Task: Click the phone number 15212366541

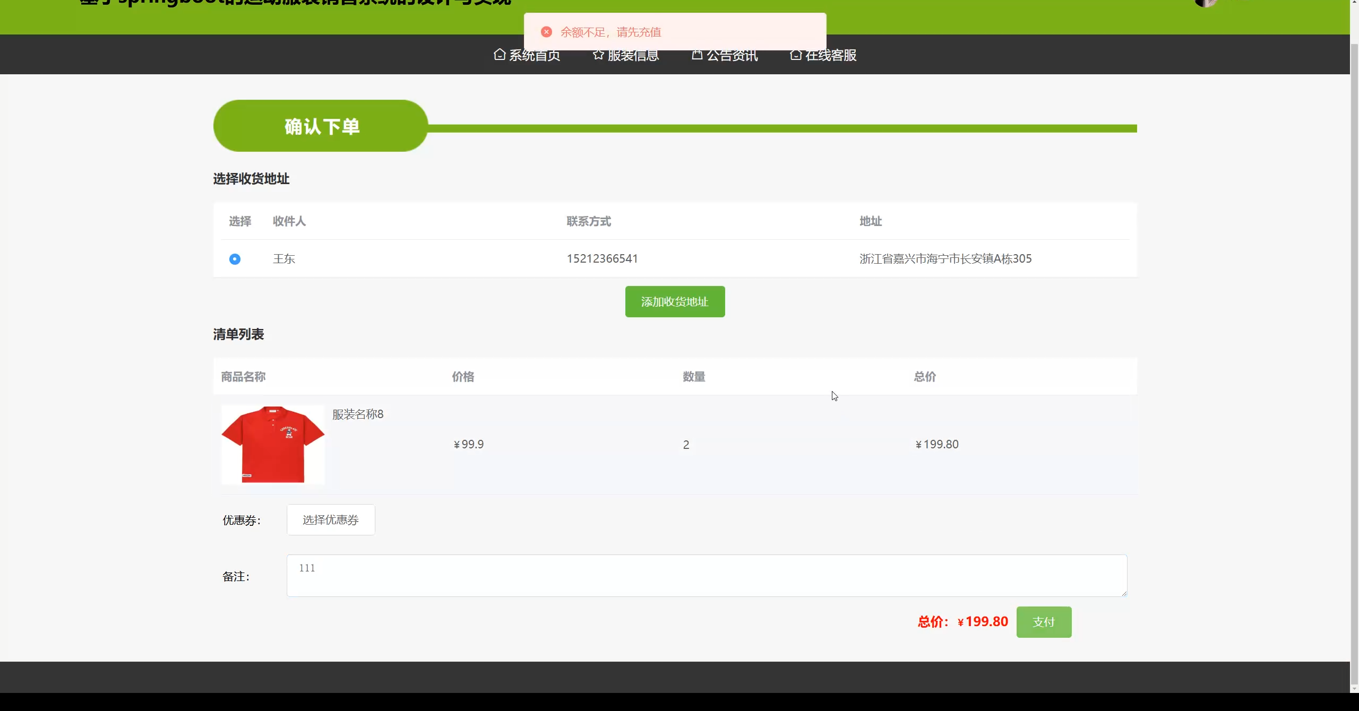Action: point(602,259)
